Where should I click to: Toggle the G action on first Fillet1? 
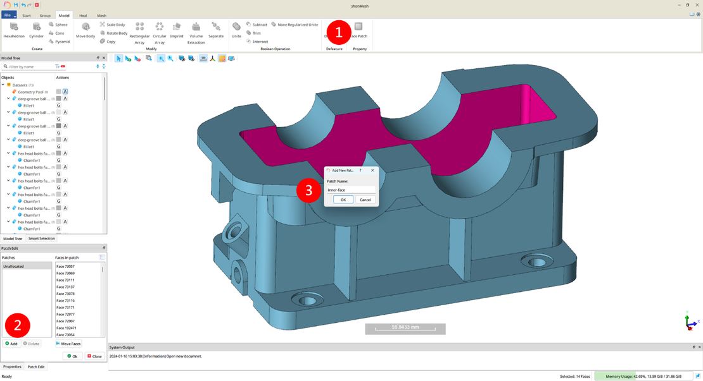coord(59,106)
